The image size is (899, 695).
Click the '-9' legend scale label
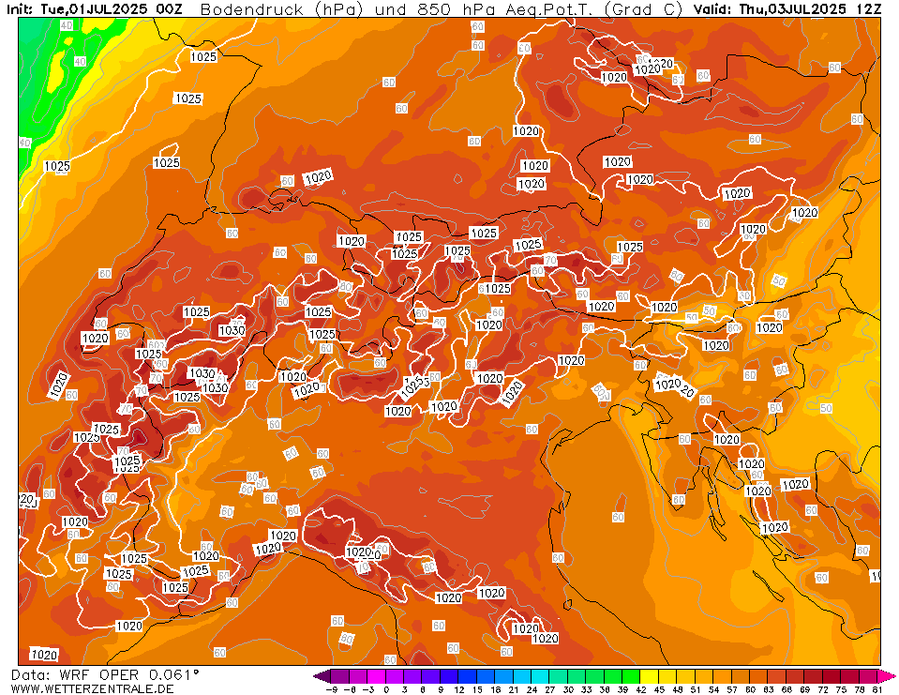coord(332,689)
